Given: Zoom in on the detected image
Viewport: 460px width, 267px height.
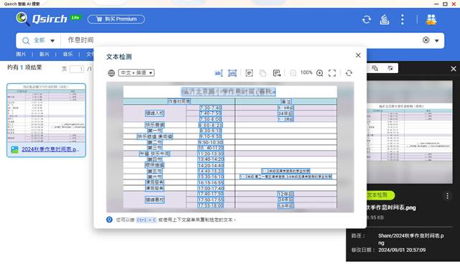Looking at the screenshot, I should pos(320,73).
